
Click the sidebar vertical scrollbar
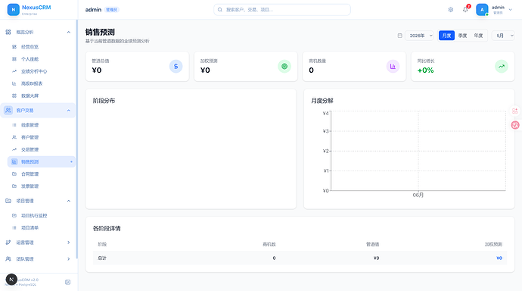(x=77, y=139)
